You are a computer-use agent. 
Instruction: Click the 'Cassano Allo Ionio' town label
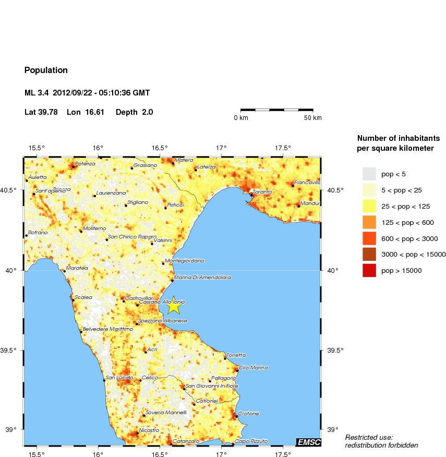click(162, 302)
